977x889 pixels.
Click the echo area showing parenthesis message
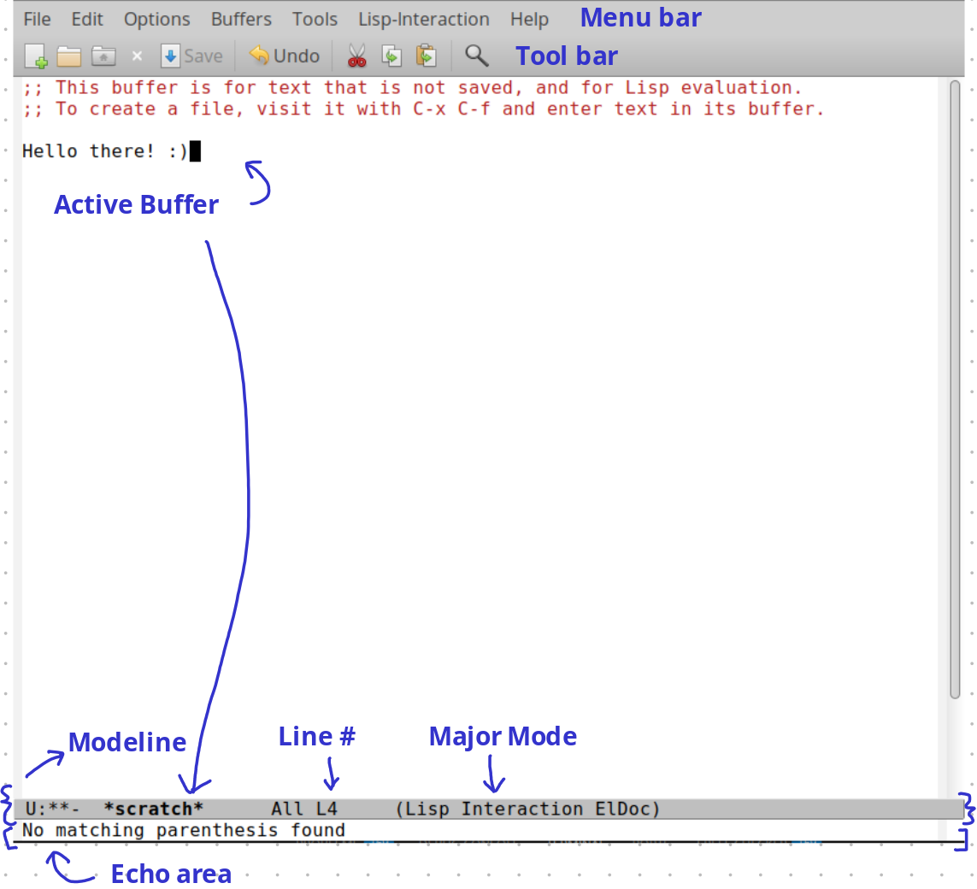click(183, 830)
